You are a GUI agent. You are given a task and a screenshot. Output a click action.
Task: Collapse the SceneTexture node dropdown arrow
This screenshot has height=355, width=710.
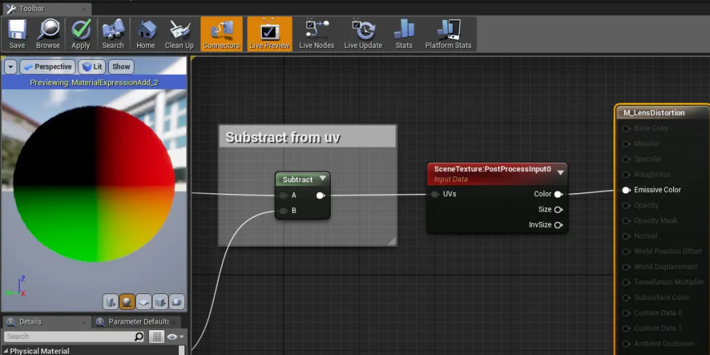[x=560, y=173]
